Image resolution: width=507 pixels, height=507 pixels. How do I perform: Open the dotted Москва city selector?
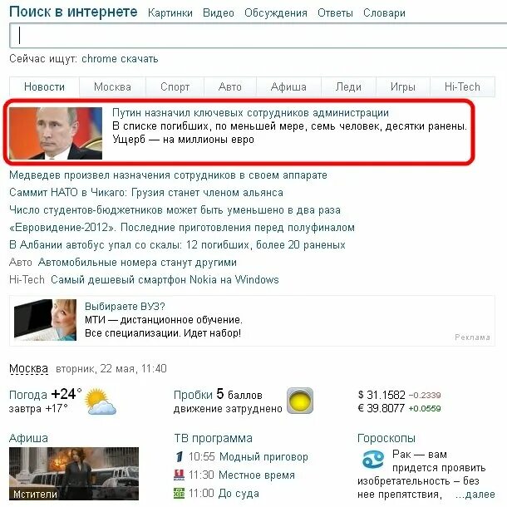[x=29, y=368]
